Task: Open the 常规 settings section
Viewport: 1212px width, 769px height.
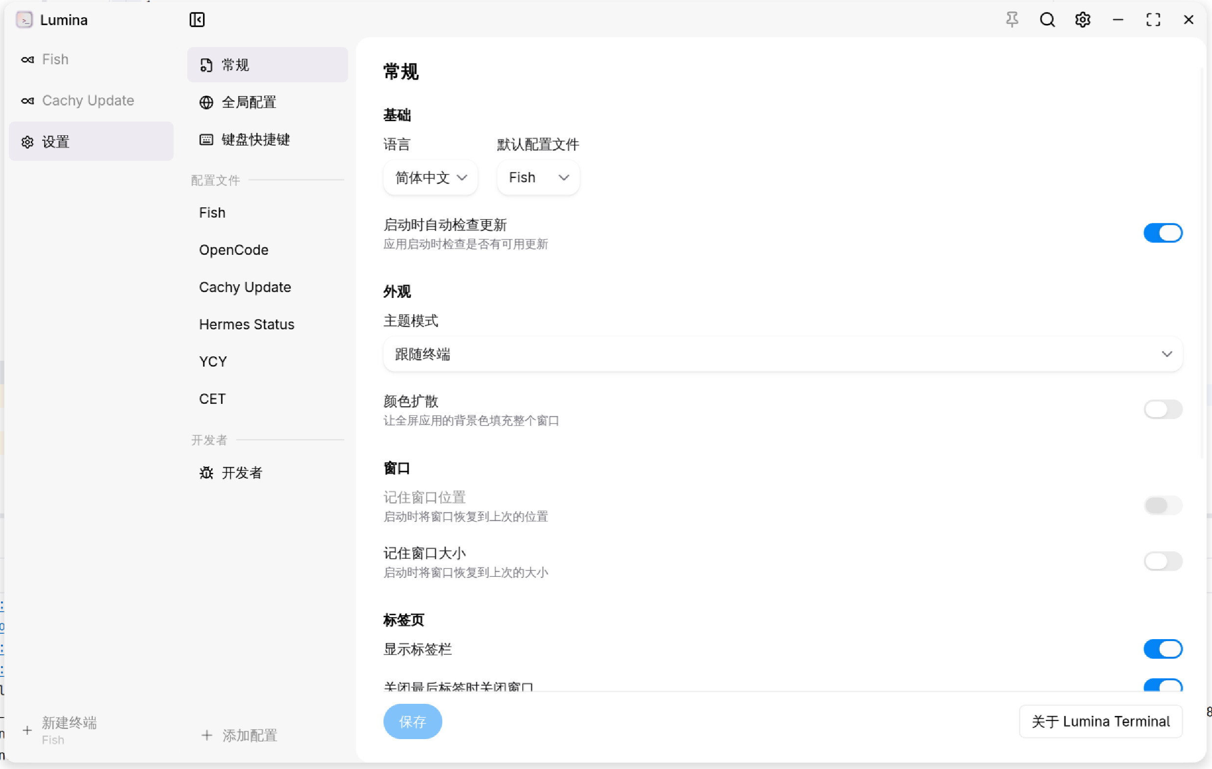Action: 268,65
